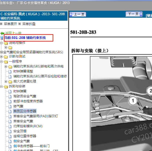Click page icon beside 前部冲击程度传感器
The image size is (152, 151).
click(x=10, y=101)
